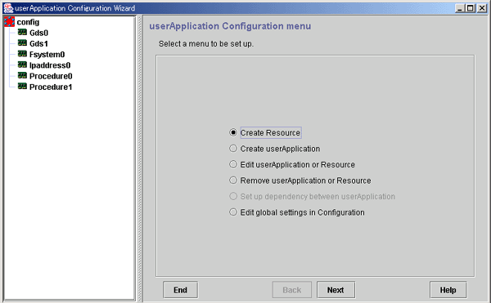This screenshot has width=491, height=303.
Task: Click the Fsystem0 resource icon
Action: tap(22, 54)
